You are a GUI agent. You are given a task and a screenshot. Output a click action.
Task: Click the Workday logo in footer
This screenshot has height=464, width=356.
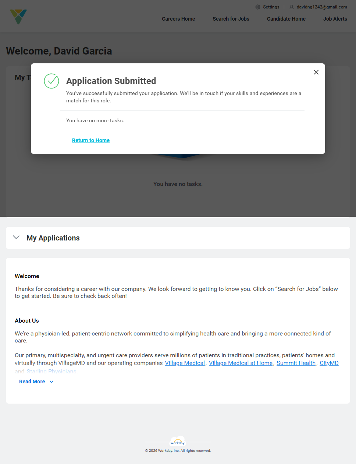[x=178, y=442]
